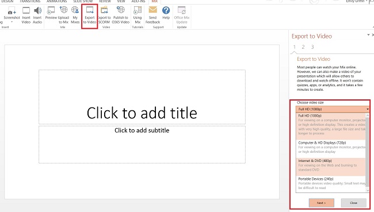Switch to the REVIEW ribbon tab
374x212 pixels.
[105, 1]
